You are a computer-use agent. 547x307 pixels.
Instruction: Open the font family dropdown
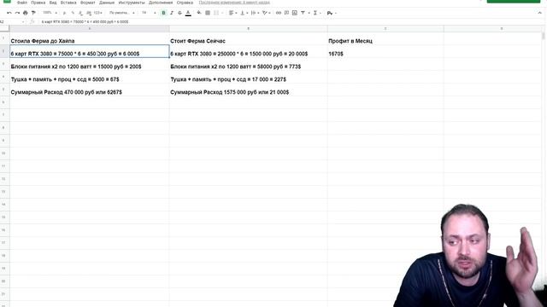click(121, 13)
